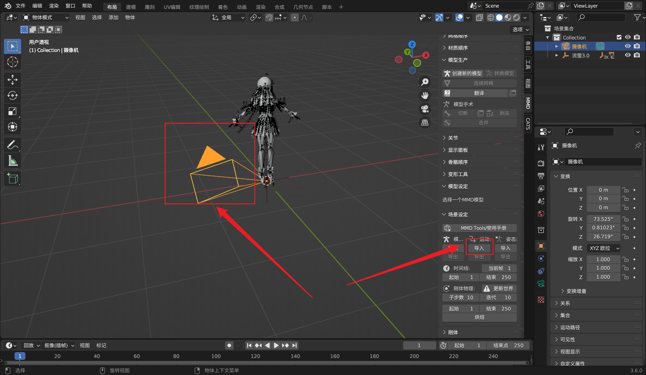Disable 摄像机 render camera icon
Image resolution: width=646 pixels, height=375 pixels.
click(637, 46)
